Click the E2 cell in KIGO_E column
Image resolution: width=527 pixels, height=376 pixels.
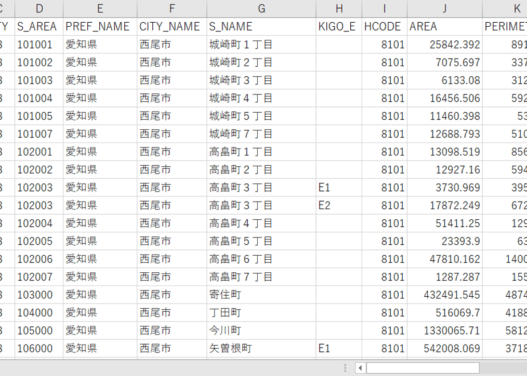tap(339, 206)
